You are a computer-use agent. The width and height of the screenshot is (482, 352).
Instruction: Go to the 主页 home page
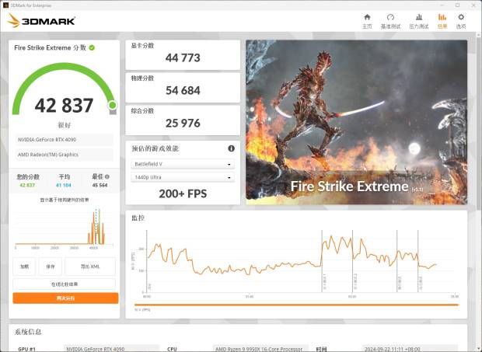point(367,21)
